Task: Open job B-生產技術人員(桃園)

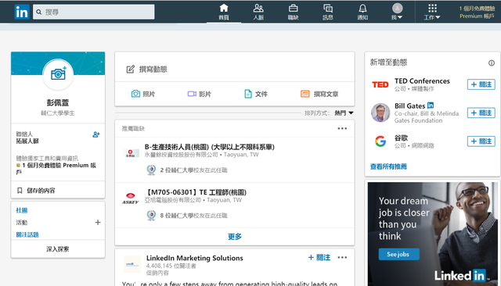Action: click(209, 147)
